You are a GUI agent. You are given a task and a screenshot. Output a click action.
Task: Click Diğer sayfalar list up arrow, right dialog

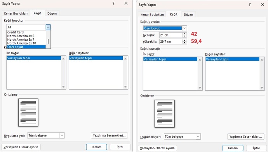tap(262, 60)
